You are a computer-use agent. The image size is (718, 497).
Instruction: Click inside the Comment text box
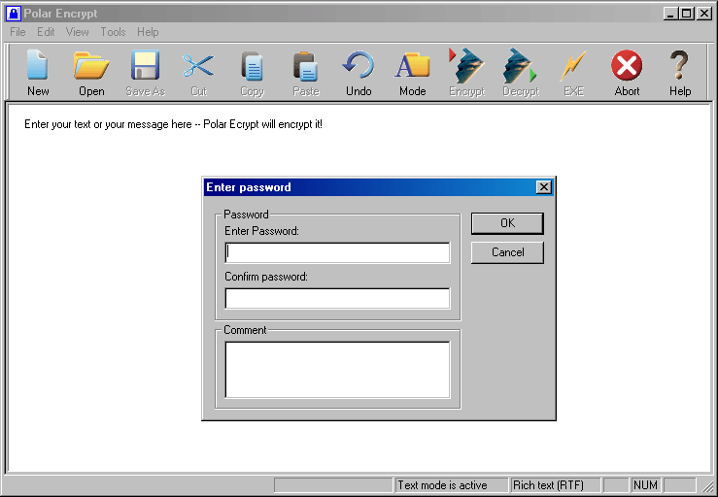(337, 370)
